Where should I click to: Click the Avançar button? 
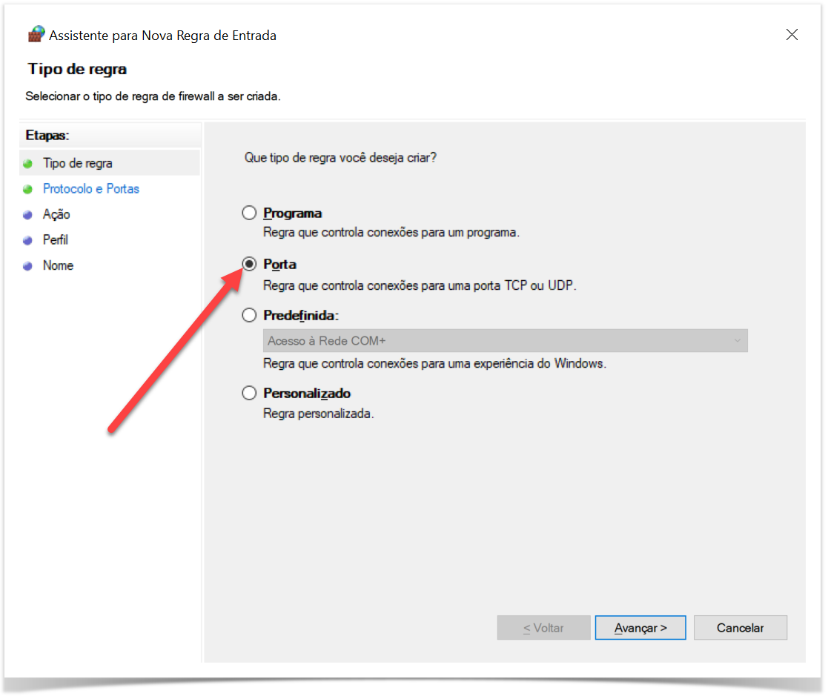click(640, 628)
